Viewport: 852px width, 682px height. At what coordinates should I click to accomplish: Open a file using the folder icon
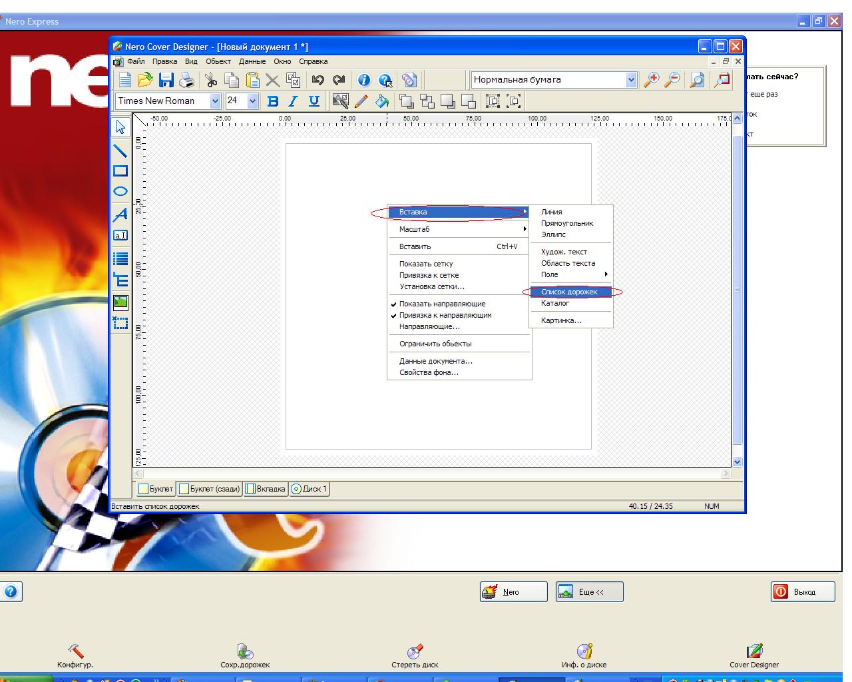coord(145,80)
